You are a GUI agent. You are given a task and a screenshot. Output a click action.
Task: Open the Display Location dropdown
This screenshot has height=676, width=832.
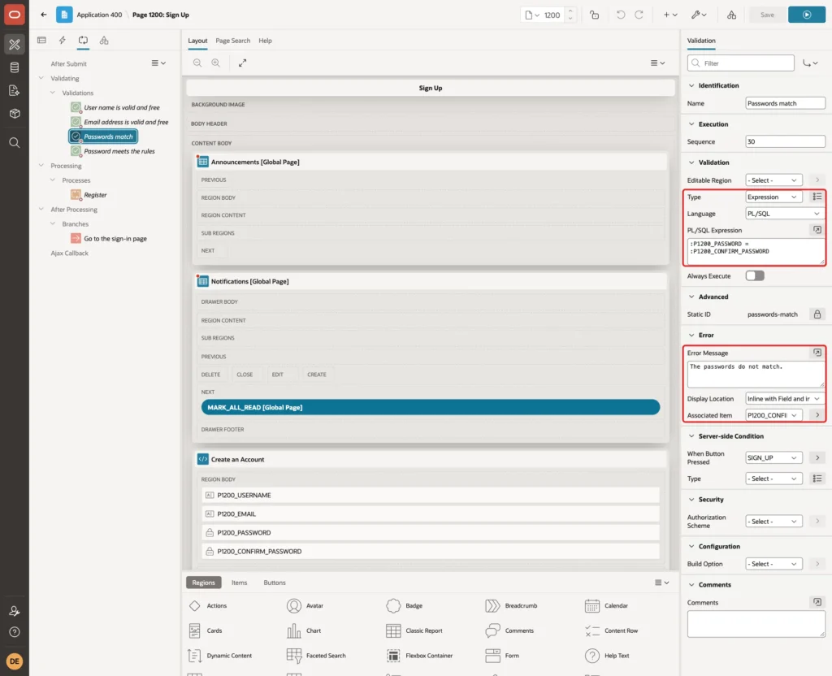[784, 398]
